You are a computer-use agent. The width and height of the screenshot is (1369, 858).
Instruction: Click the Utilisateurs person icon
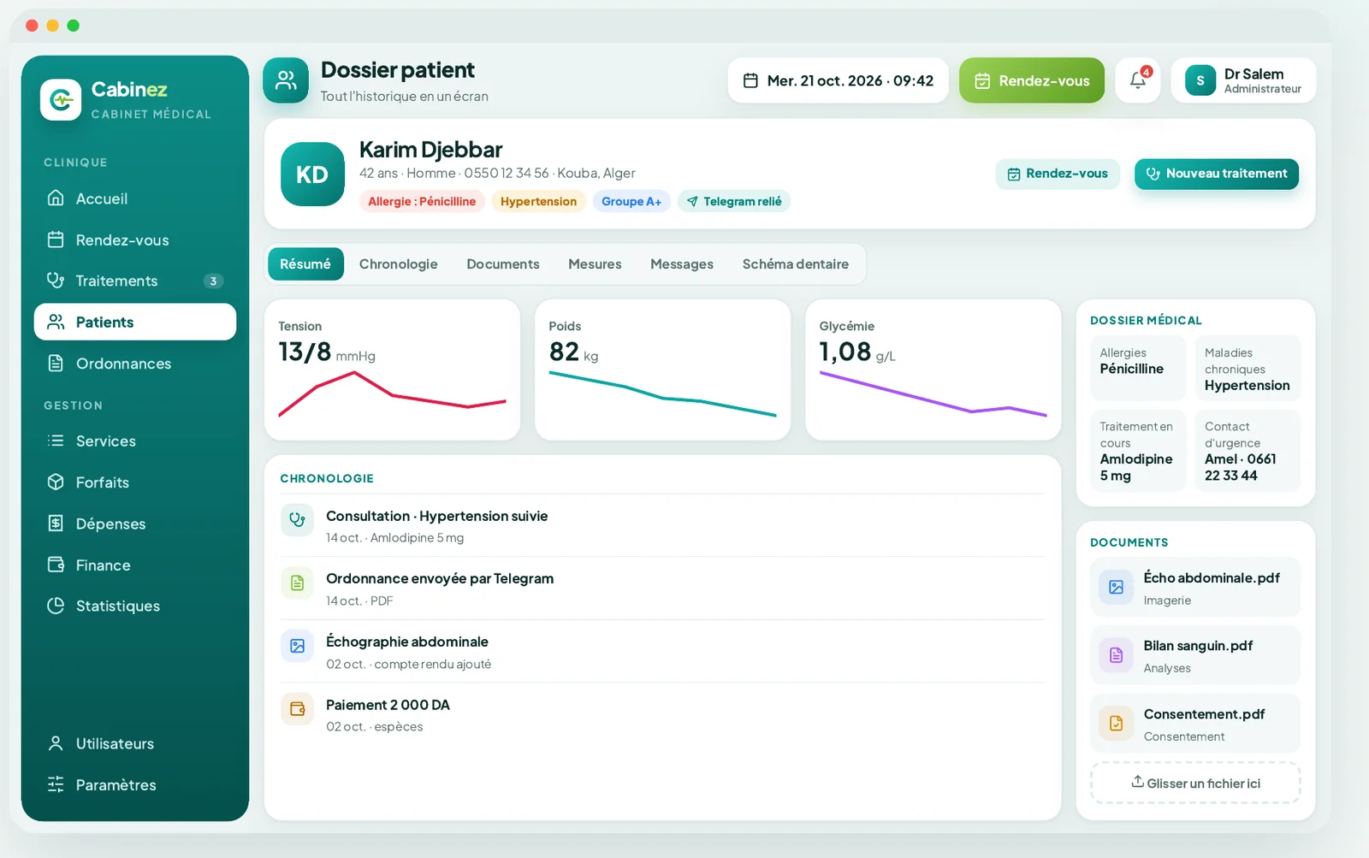pos(56,743)
